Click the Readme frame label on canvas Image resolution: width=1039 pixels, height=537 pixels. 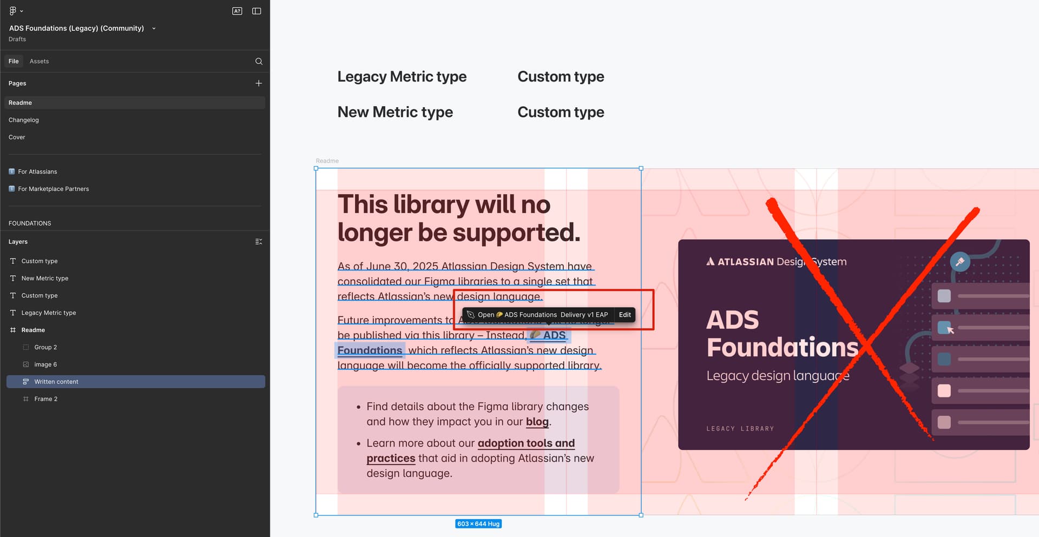tap(327, 161)
